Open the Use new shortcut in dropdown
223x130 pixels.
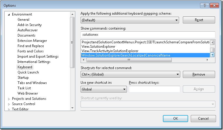(104, 89)
